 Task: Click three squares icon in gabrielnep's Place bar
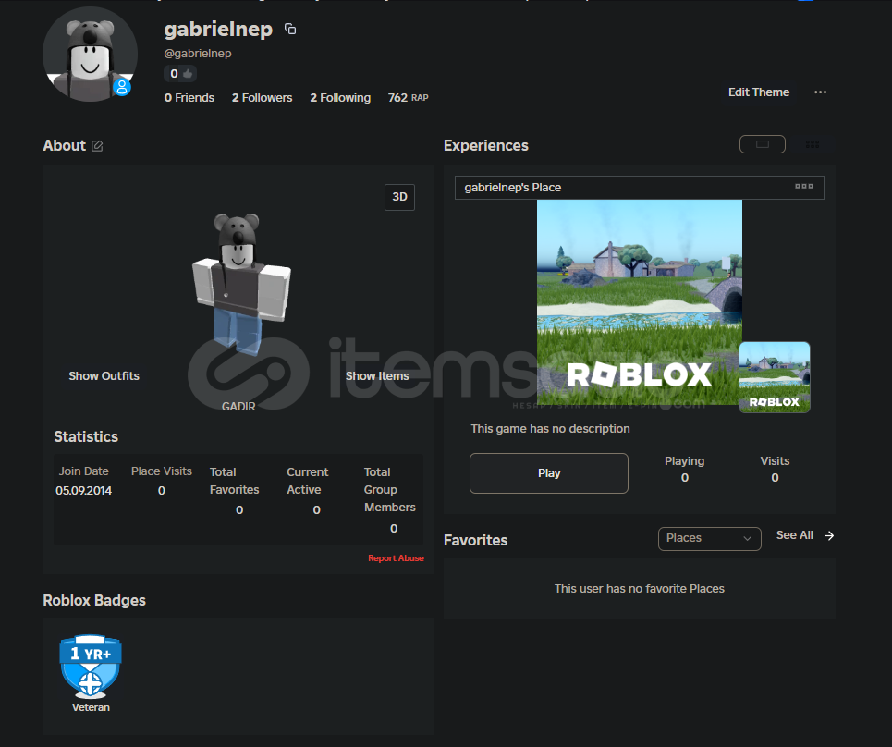803,187
